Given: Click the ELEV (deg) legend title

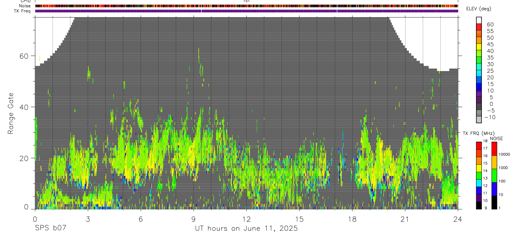Looking at the screenshot, I should [479, 9].
